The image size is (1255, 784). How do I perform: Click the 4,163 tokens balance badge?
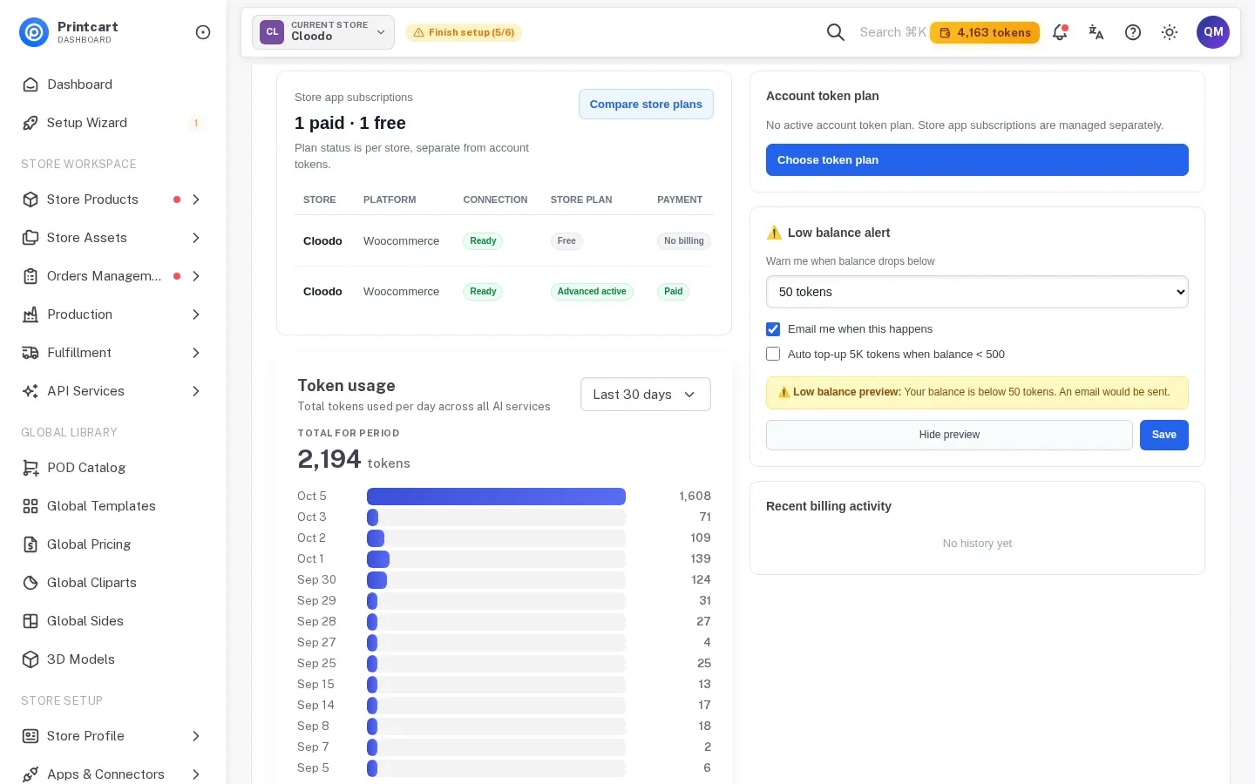point(985,32)
